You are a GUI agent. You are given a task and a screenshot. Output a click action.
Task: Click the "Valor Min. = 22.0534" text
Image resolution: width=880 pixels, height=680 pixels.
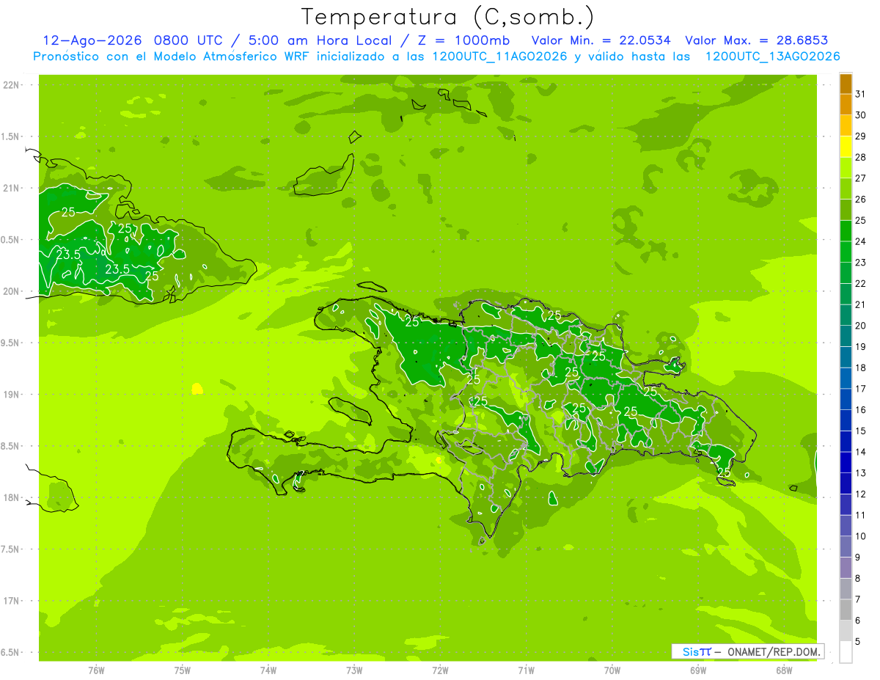coord(601,40)
